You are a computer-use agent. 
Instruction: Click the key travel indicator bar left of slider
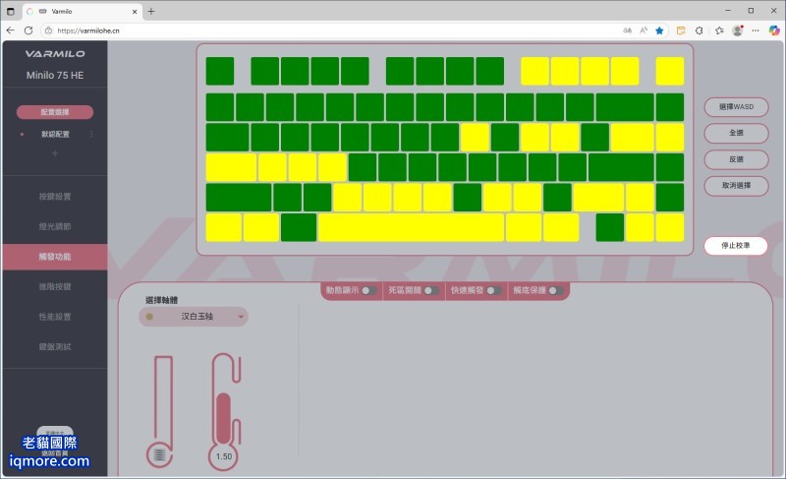(x=162, y=411)
